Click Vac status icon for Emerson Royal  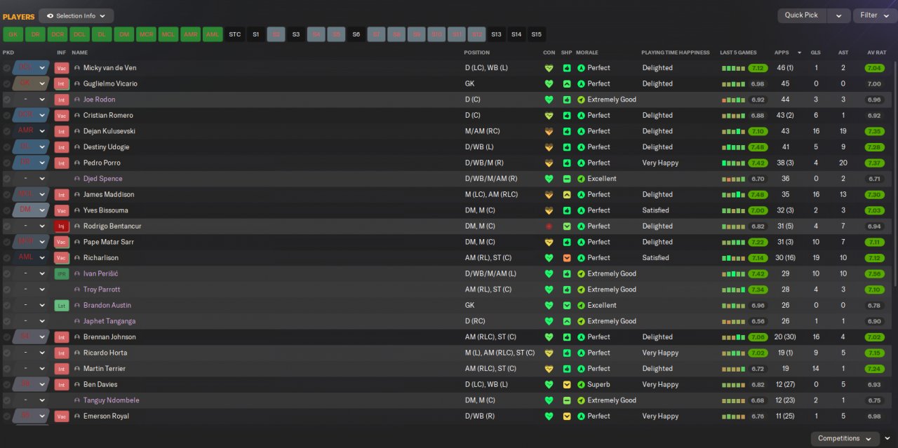coord(62,416)
